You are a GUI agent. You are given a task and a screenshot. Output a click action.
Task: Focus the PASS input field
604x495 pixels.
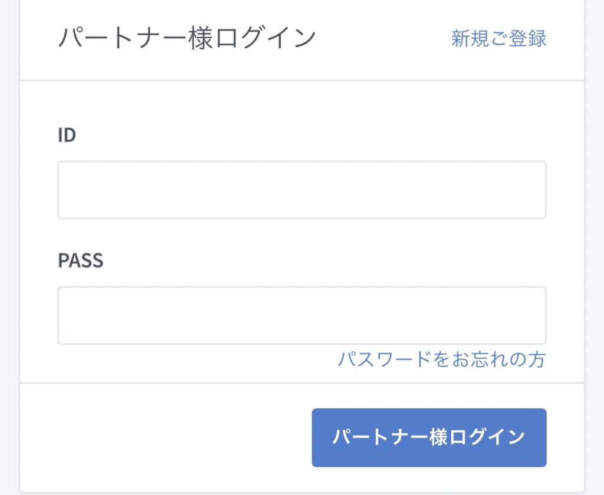(x=302, y=315)
